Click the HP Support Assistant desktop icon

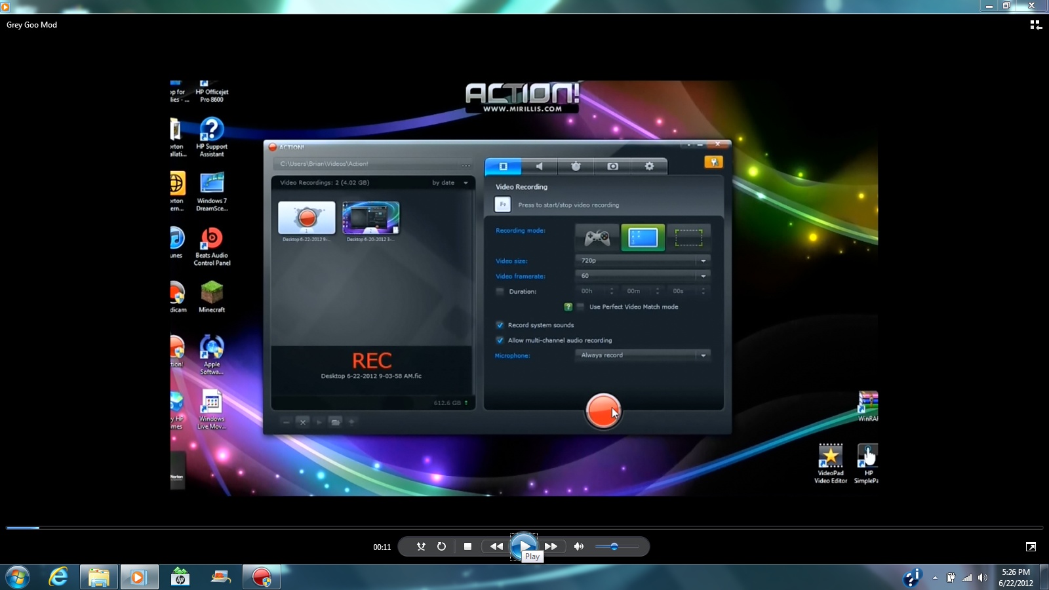[212, 136]
